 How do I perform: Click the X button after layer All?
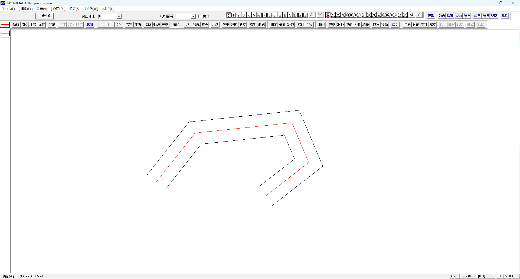(320, 15)
